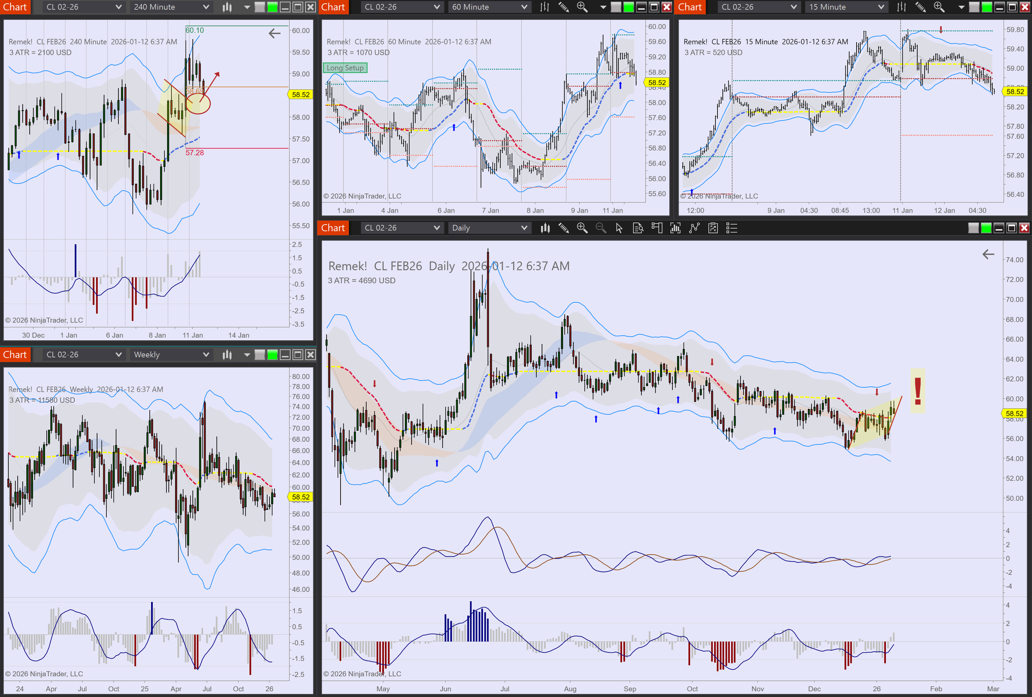The image size is (1032, 697).
Task: Click the Chart tab of 60 Minute window
Action: point(333,7)
